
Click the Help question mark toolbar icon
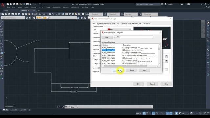pos(83,14)
